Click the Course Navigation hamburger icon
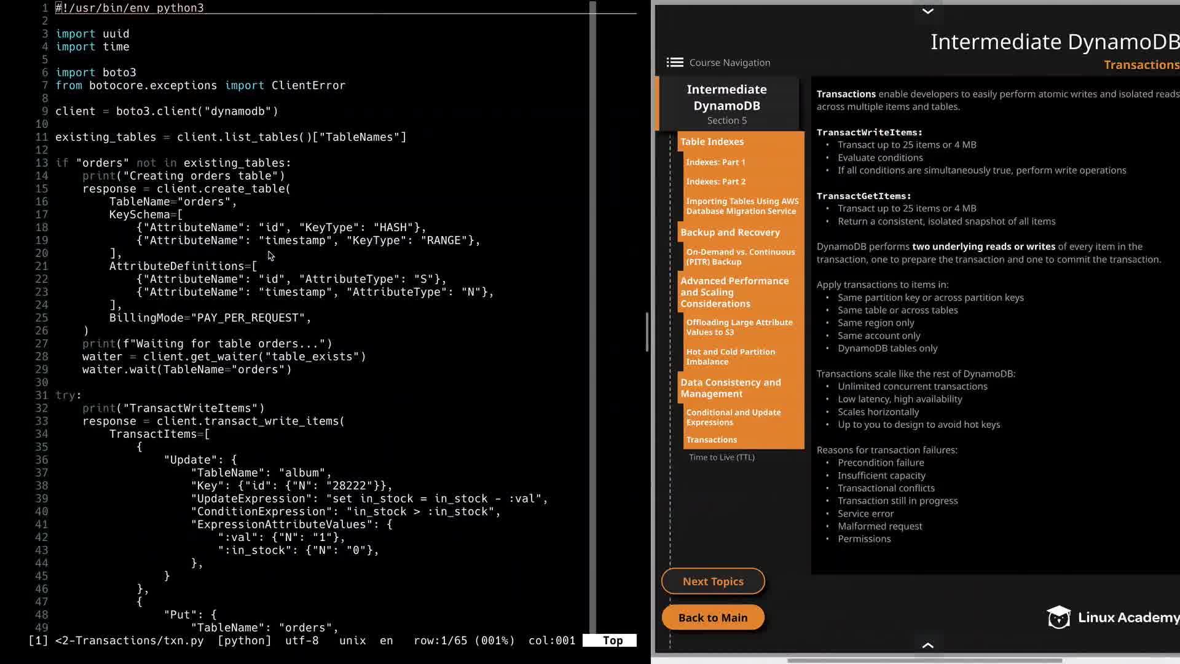 coord(675,63)
